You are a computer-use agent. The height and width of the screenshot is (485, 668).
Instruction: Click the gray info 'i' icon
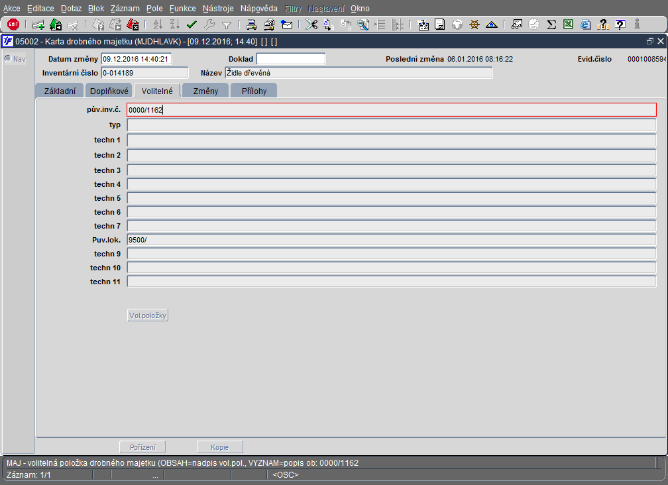[637, 25]
